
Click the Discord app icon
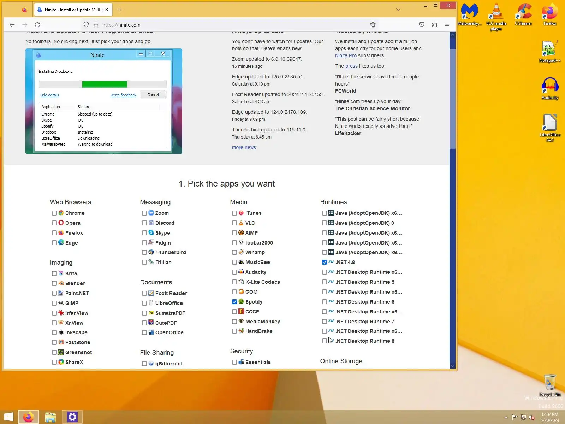(151, 223)
